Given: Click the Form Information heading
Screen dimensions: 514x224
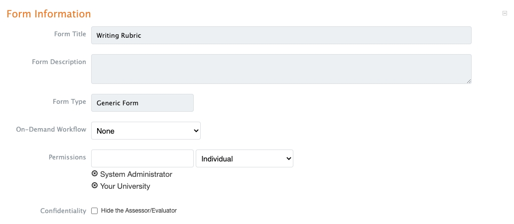Looking at the screenshot, I should coord(49,14).
